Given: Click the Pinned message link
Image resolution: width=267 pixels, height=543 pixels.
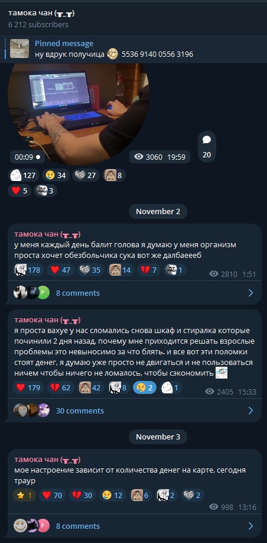Looking at the screenshot, I should click(64, 44).
